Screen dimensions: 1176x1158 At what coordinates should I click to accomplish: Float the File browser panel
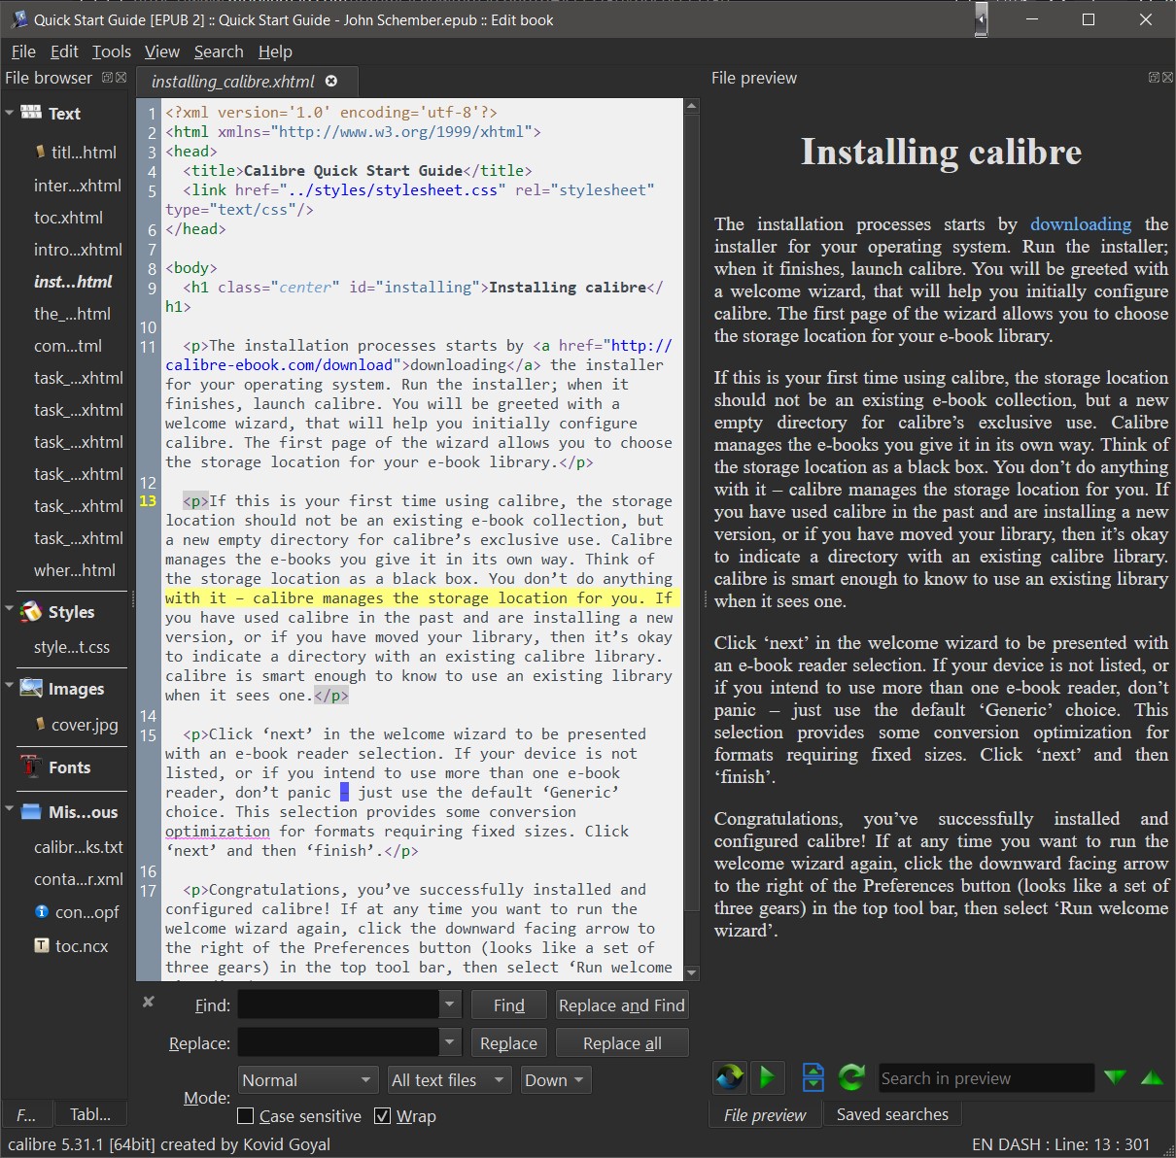pos(107,78)
